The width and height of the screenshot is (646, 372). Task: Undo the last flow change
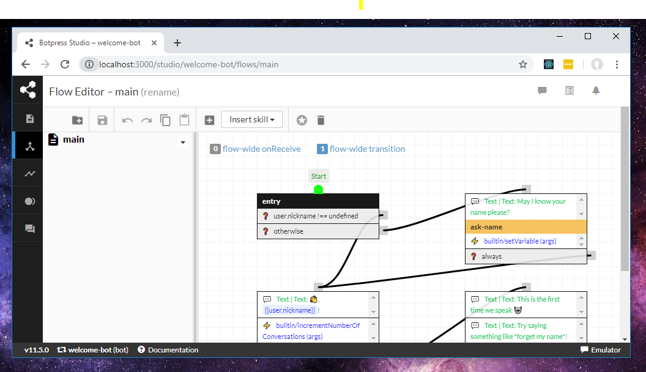pyautogui.click(x=127, y=121)
